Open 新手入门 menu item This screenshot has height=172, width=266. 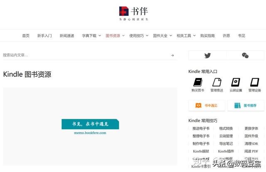(44, 36)
